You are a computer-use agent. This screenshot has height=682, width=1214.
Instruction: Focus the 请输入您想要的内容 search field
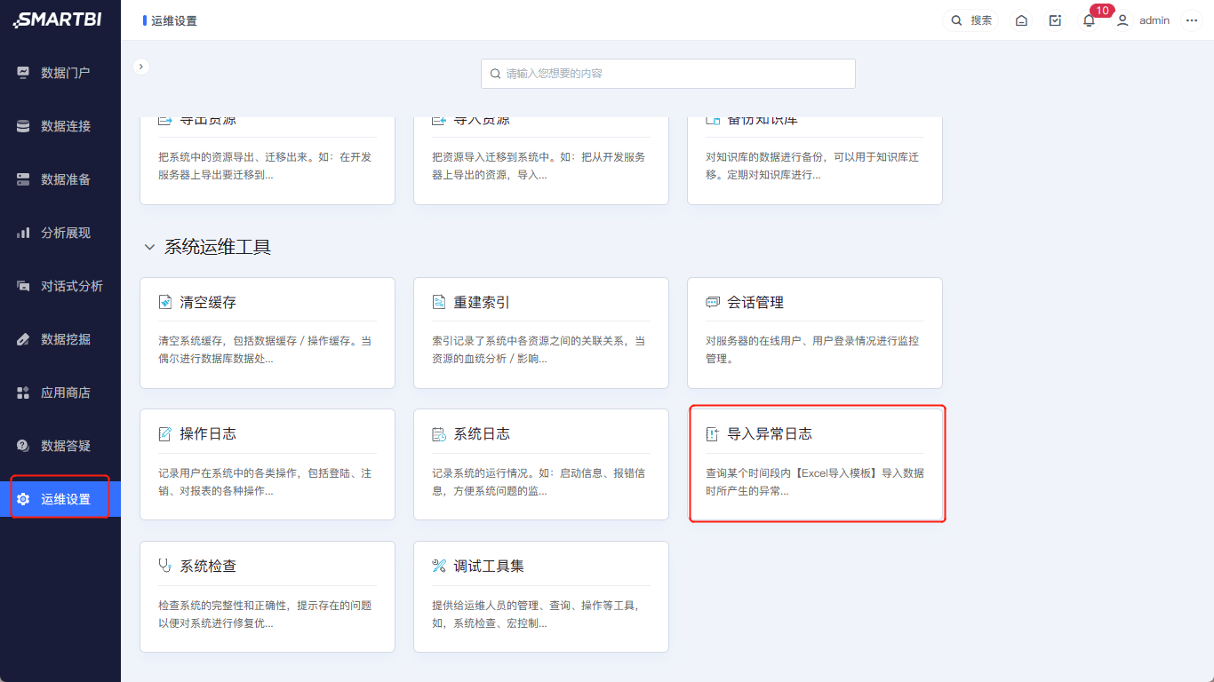[668, 74]
